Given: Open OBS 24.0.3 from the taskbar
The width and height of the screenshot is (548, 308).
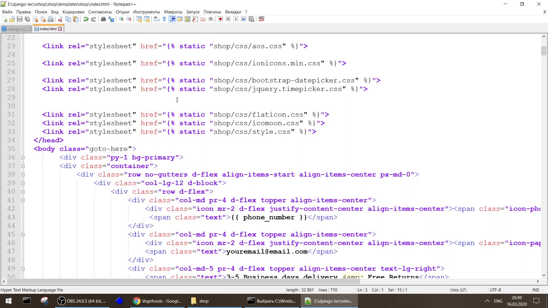Looking at the screenshot, I should coord(82,301).
